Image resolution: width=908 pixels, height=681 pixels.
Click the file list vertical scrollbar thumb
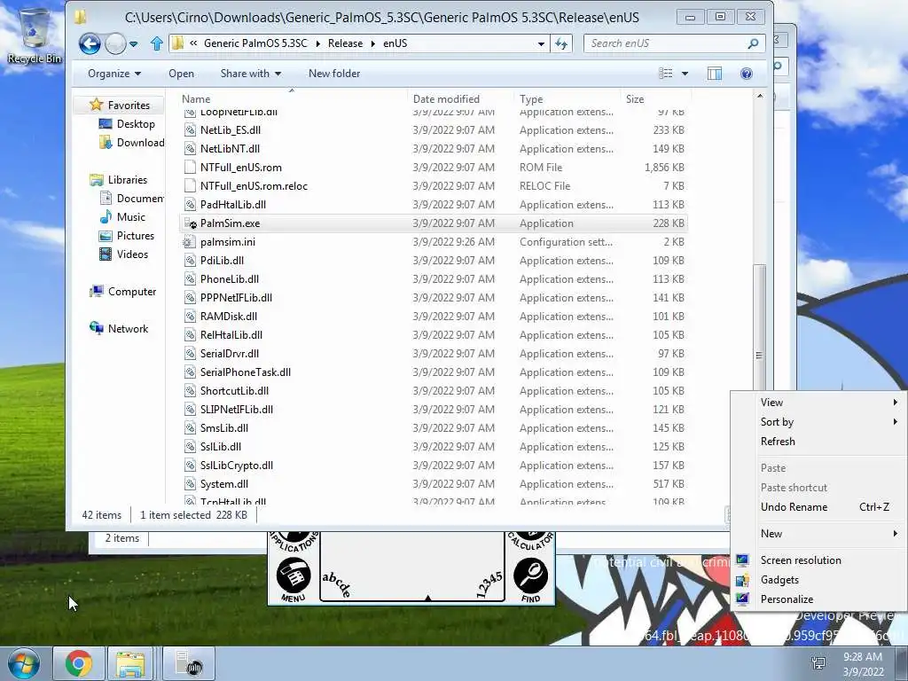pyautogui.click(x=759, y=355)
